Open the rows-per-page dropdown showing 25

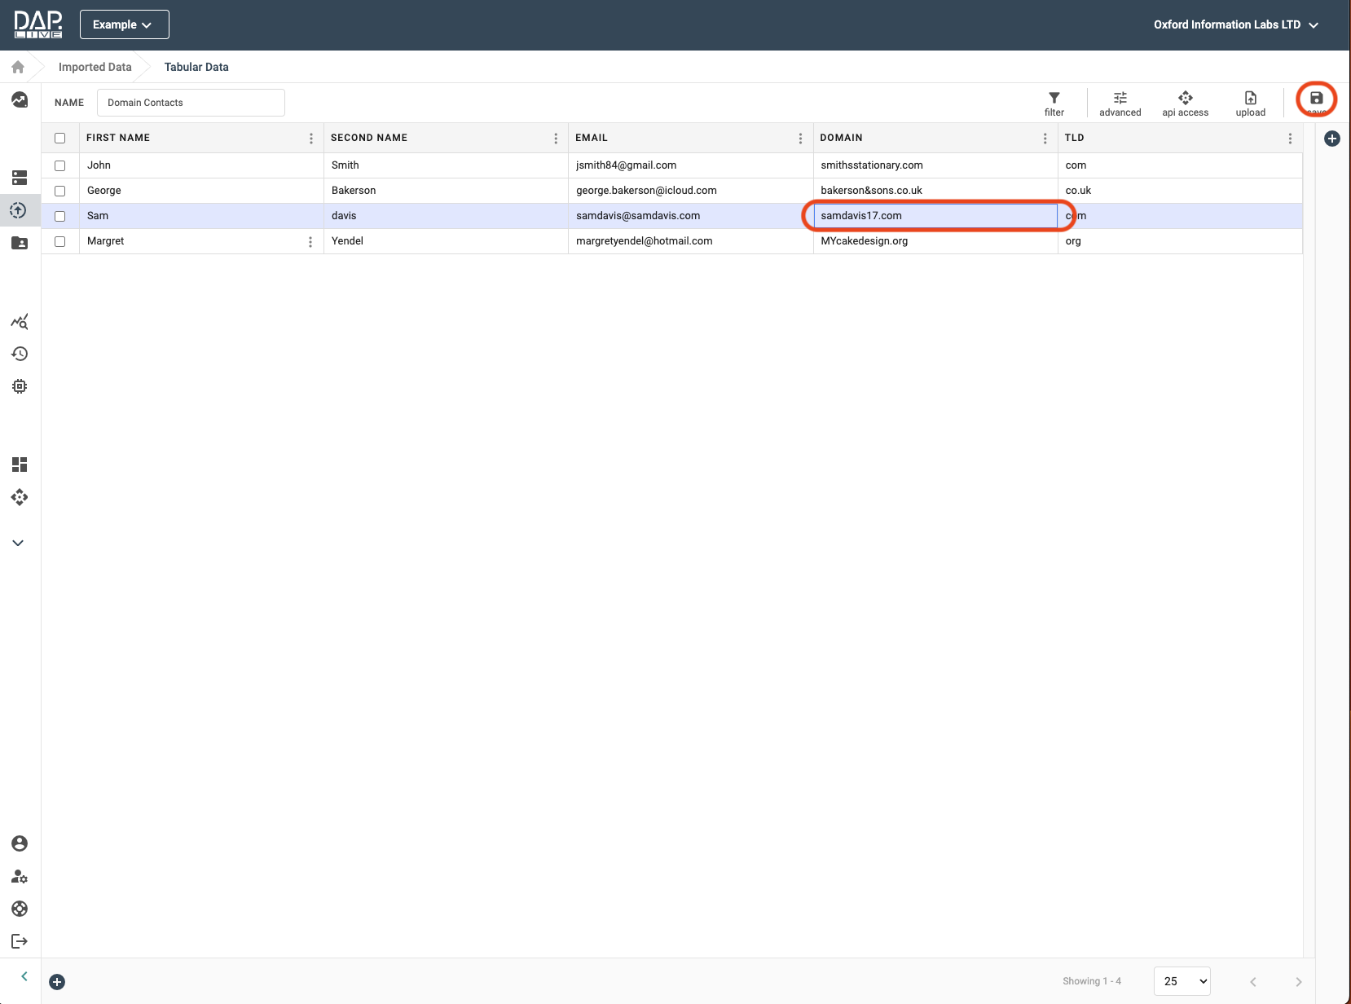tap(1182, 981)
